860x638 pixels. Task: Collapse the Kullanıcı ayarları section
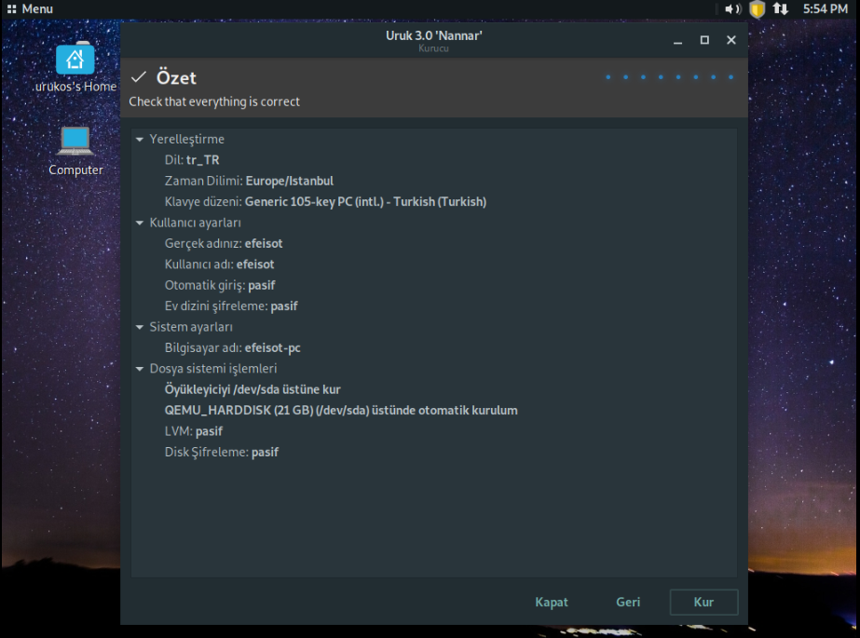[140, 223]
